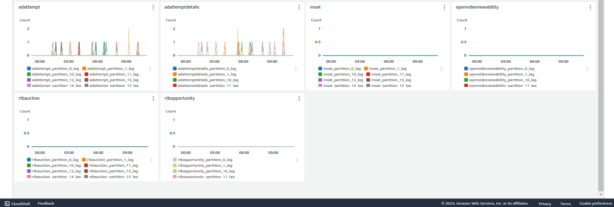Click the rtbopportunity widget title
Viewport: 614px width, 207px height.
coord(180,98)
